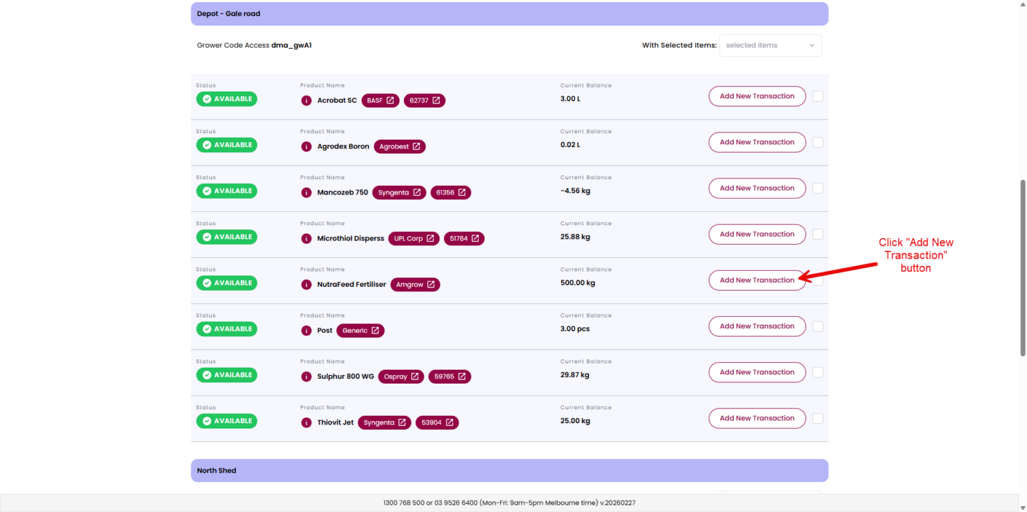1027x512 pixels.
Task: Tick the checkbox for Acrobat SC row
Action: coord(817,96)
